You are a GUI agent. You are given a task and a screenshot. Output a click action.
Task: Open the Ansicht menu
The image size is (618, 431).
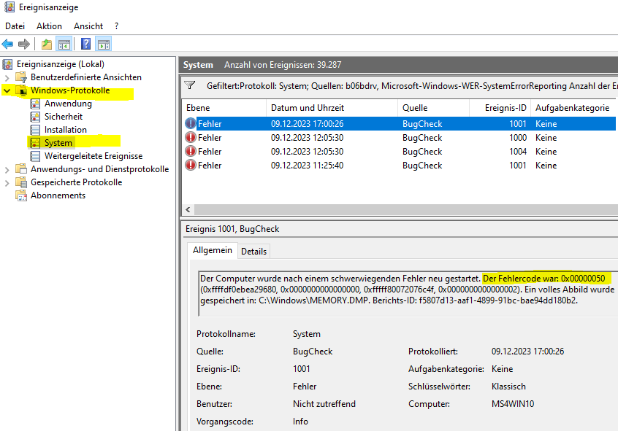(x=88, y=26)
